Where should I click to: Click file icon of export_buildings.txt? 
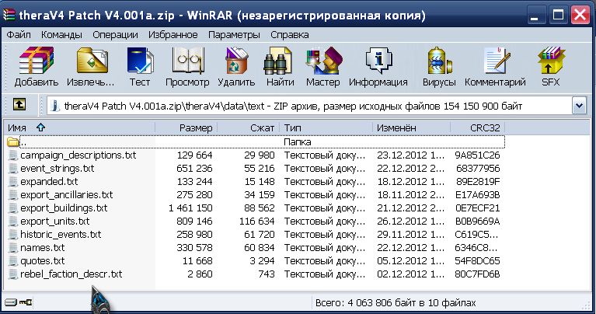coord(13,208)
